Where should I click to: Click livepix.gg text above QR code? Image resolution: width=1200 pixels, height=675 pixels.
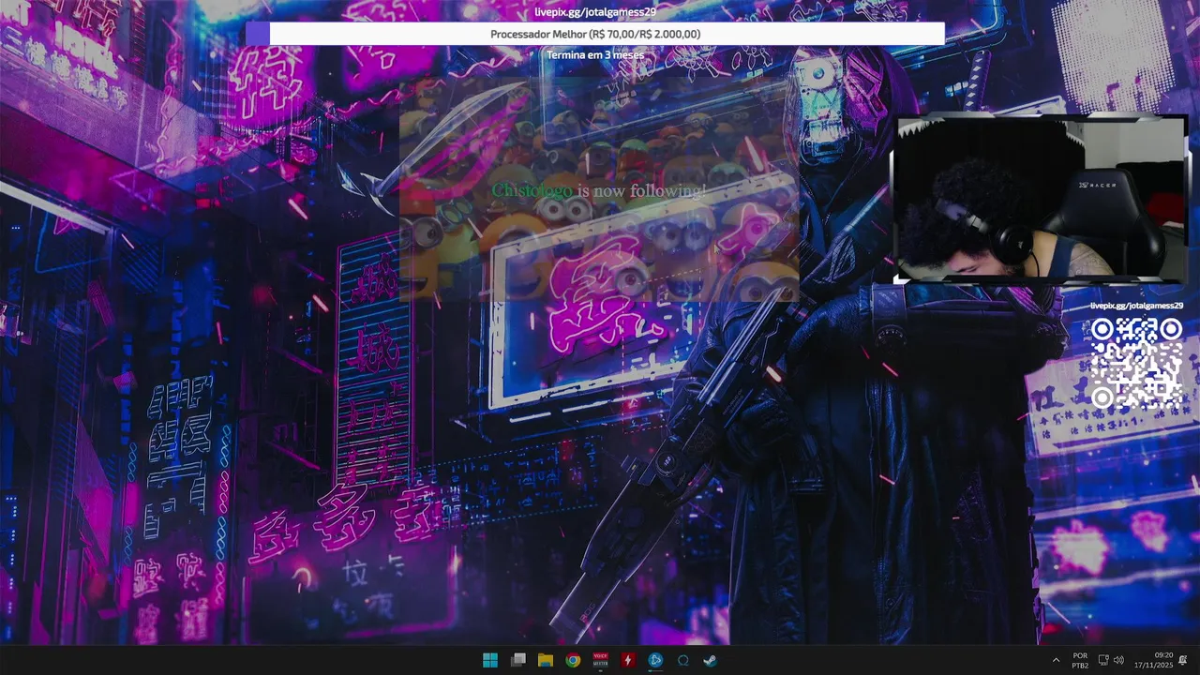tap(1136, 306)
